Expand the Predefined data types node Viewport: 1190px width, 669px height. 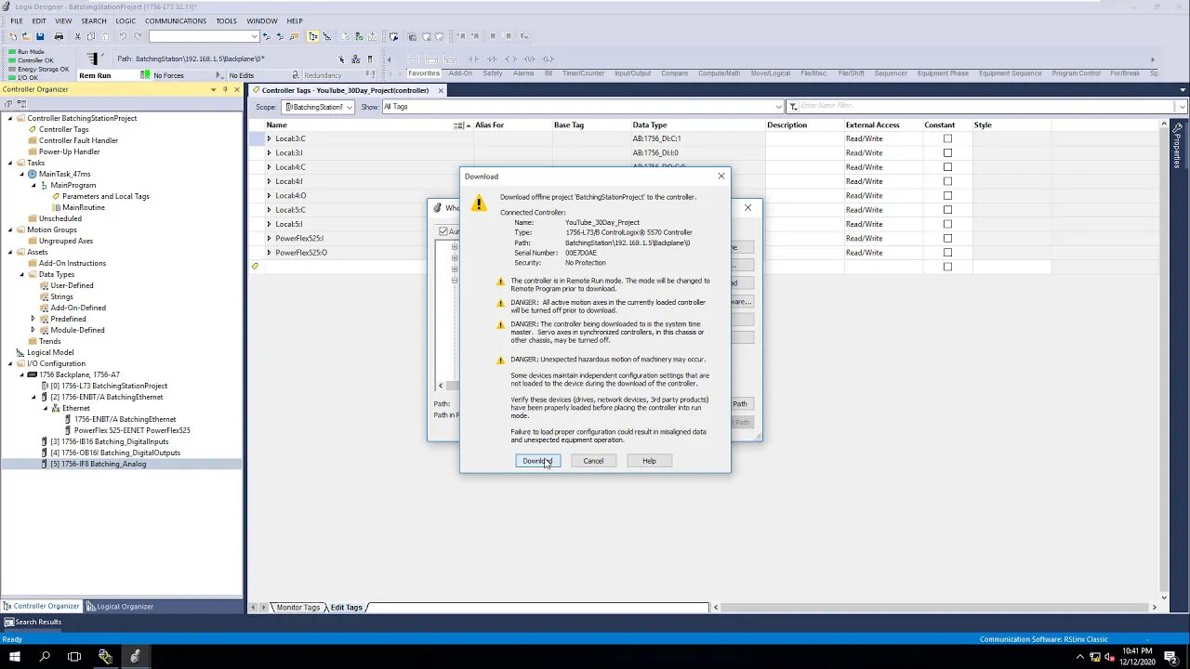pos(33,319)
